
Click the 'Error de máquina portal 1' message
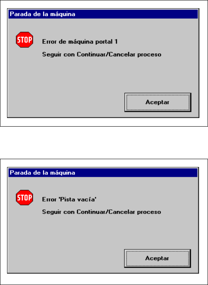(80, 42)
